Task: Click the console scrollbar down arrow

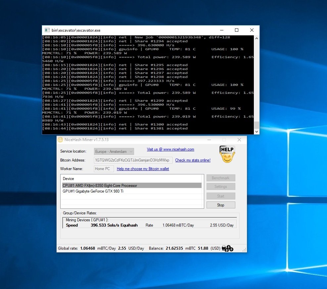Action: (x=257, y=132)
